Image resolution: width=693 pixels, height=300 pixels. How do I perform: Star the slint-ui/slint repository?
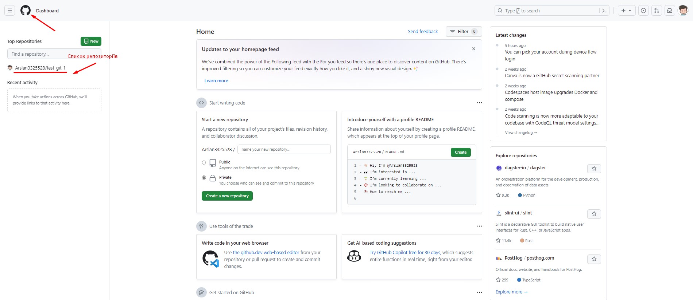(594, 214)
